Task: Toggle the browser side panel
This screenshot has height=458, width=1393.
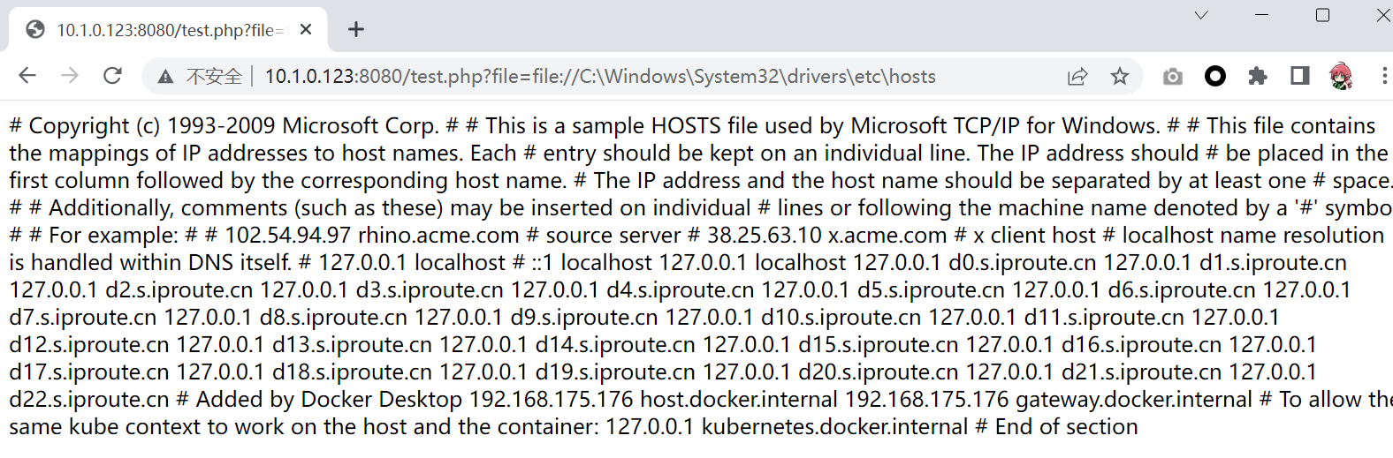Action: 1300,77
